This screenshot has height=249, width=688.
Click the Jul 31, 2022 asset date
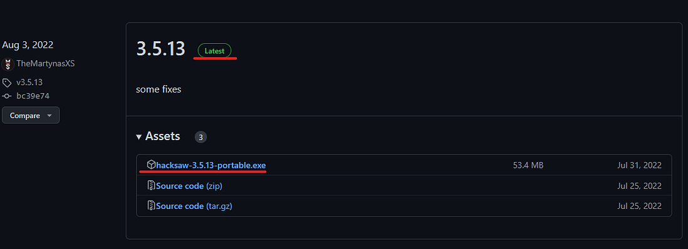pos(638,165)
